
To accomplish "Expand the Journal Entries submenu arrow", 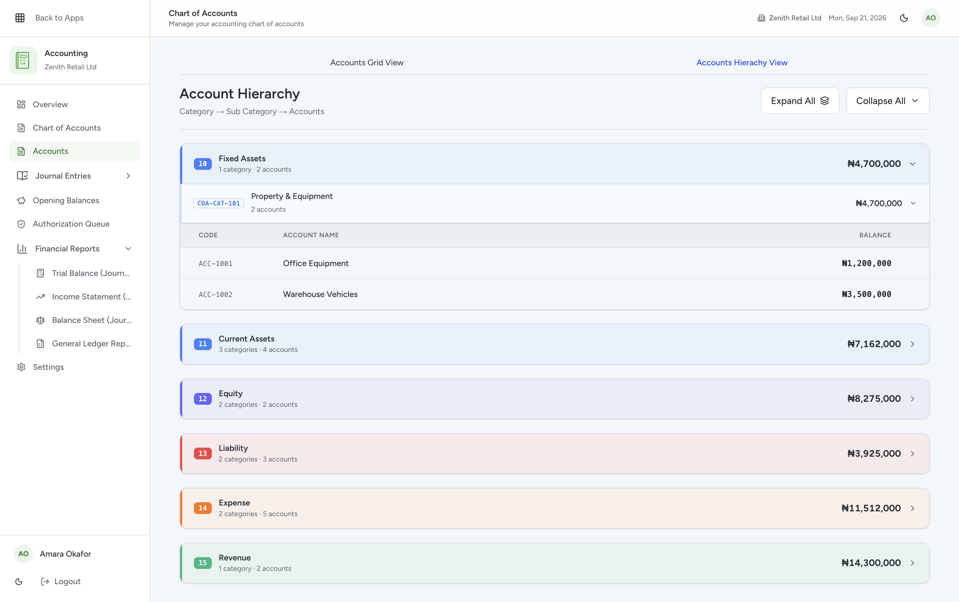I will (128, 176).
